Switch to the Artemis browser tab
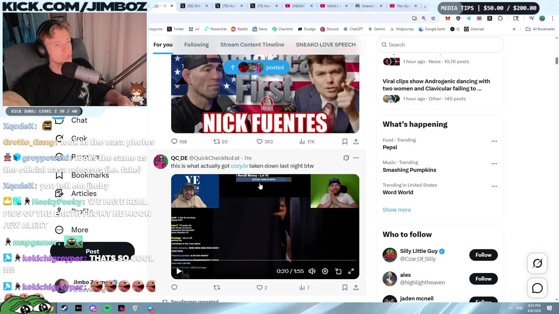Screen dimensions: 559x314 (369, 6)
